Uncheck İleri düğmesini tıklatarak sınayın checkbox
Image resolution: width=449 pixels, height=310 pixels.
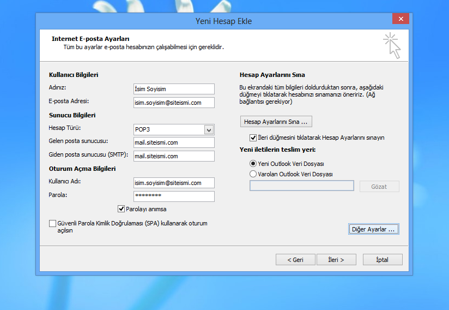tap(253, 138)
